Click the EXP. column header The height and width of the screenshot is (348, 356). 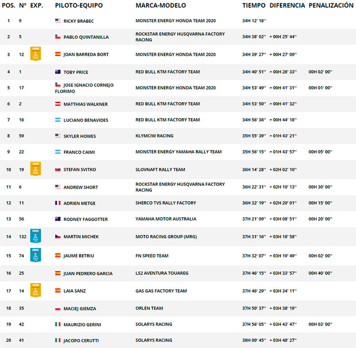36,5
